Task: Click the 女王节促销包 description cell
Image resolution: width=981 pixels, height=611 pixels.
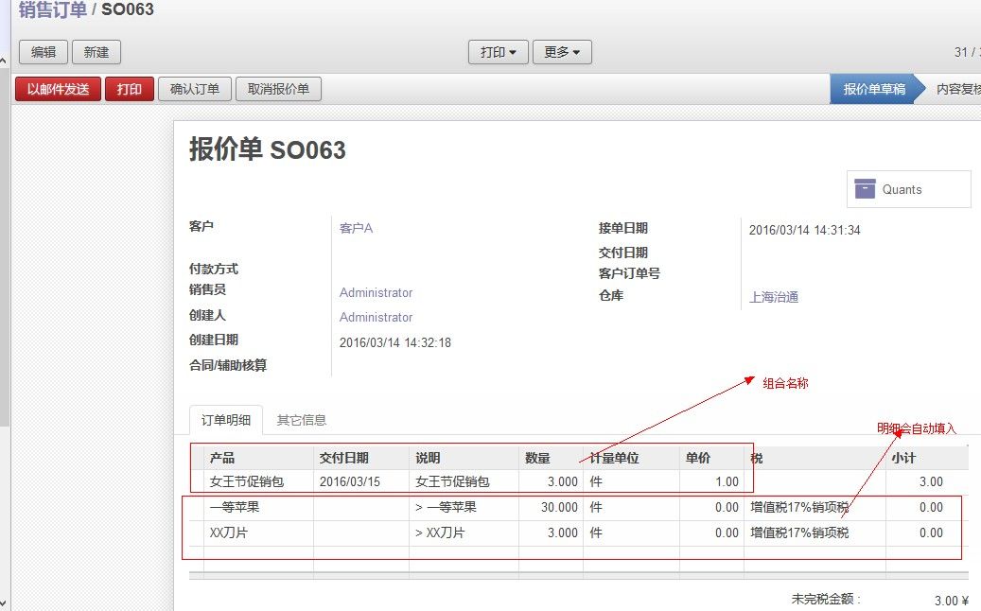Action: [x=464, y=481]
